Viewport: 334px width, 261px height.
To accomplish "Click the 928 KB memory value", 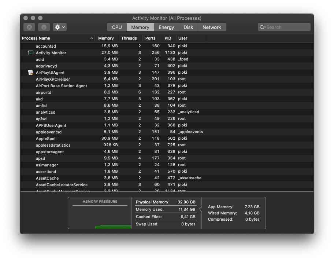I will click(x=111, y=145).
